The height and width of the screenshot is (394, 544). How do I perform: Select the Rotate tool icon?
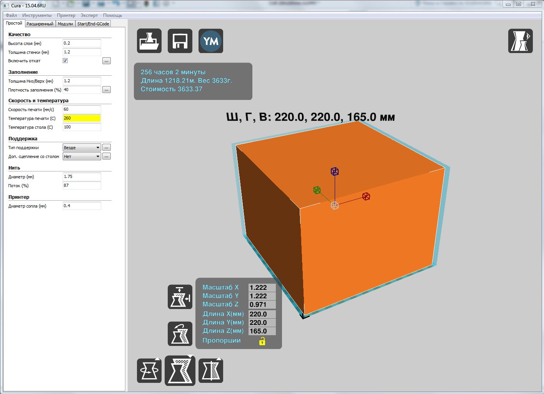click(149, 371)
